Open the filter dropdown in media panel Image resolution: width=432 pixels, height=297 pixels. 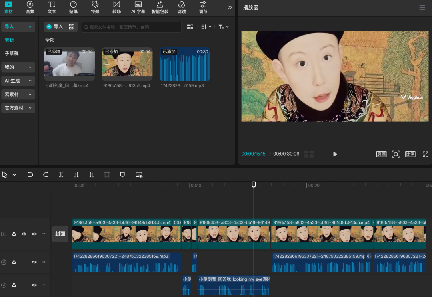click(x=224, y=27)
